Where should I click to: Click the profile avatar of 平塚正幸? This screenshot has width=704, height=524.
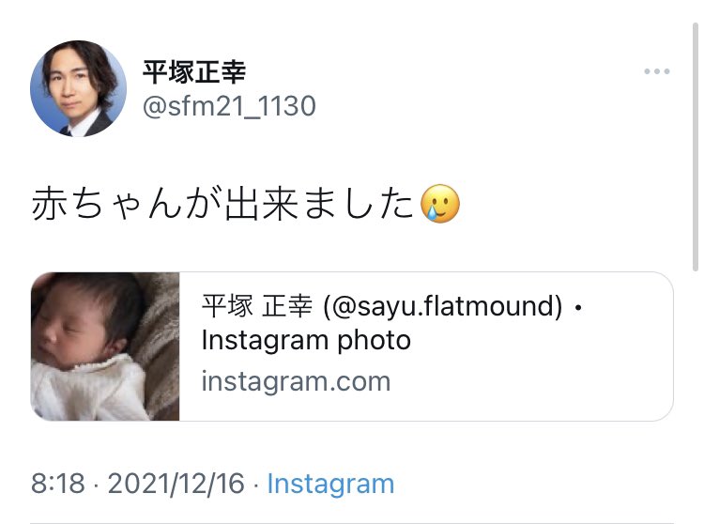(79, 88)
